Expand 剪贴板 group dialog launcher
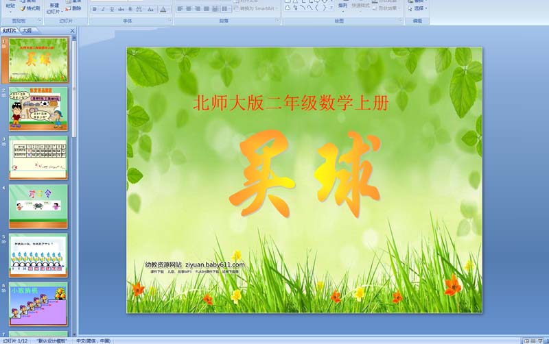Viewport: 549px width, 344px height. tap(40, 21)
